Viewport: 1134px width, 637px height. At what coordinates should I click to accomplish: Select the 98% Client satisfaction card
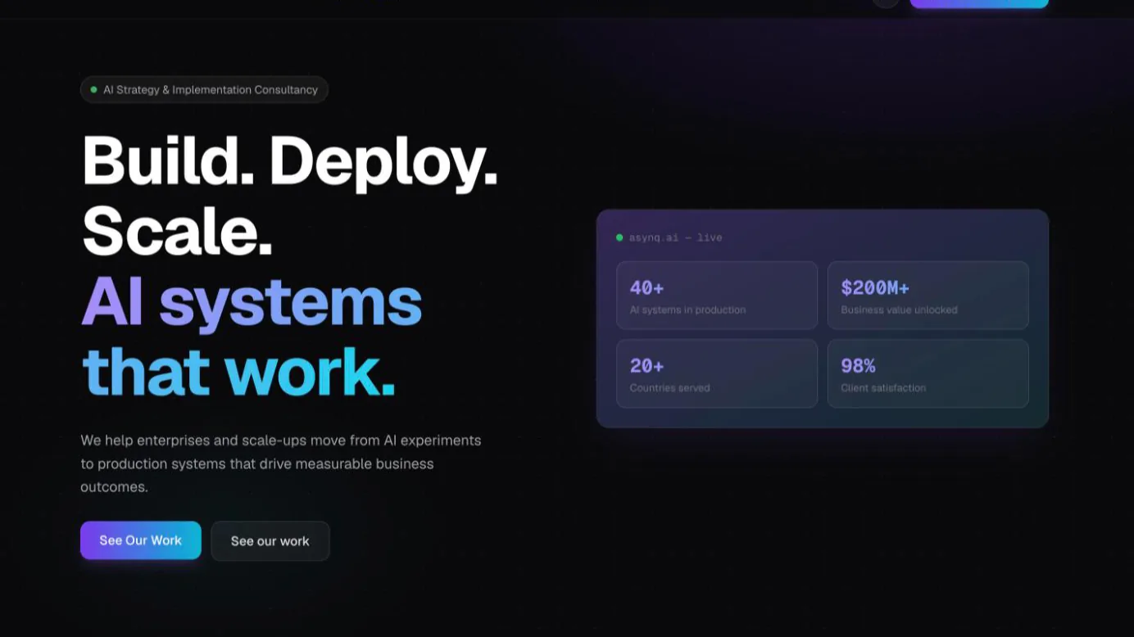[x=928, y=373]
